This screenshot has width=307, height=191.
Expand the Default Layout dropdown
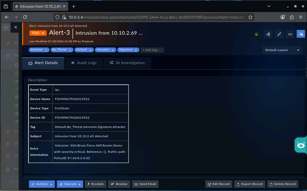tap(282, 50)
